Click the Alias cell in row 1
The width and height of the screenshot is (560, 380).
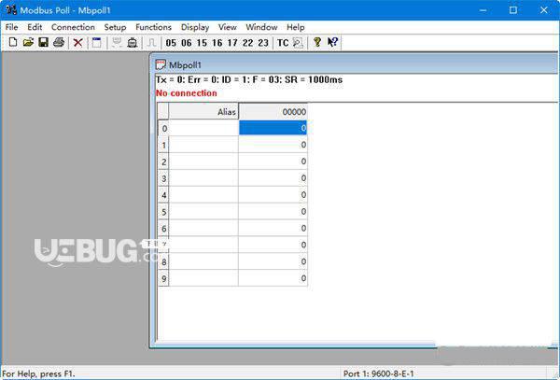point(203,145)
